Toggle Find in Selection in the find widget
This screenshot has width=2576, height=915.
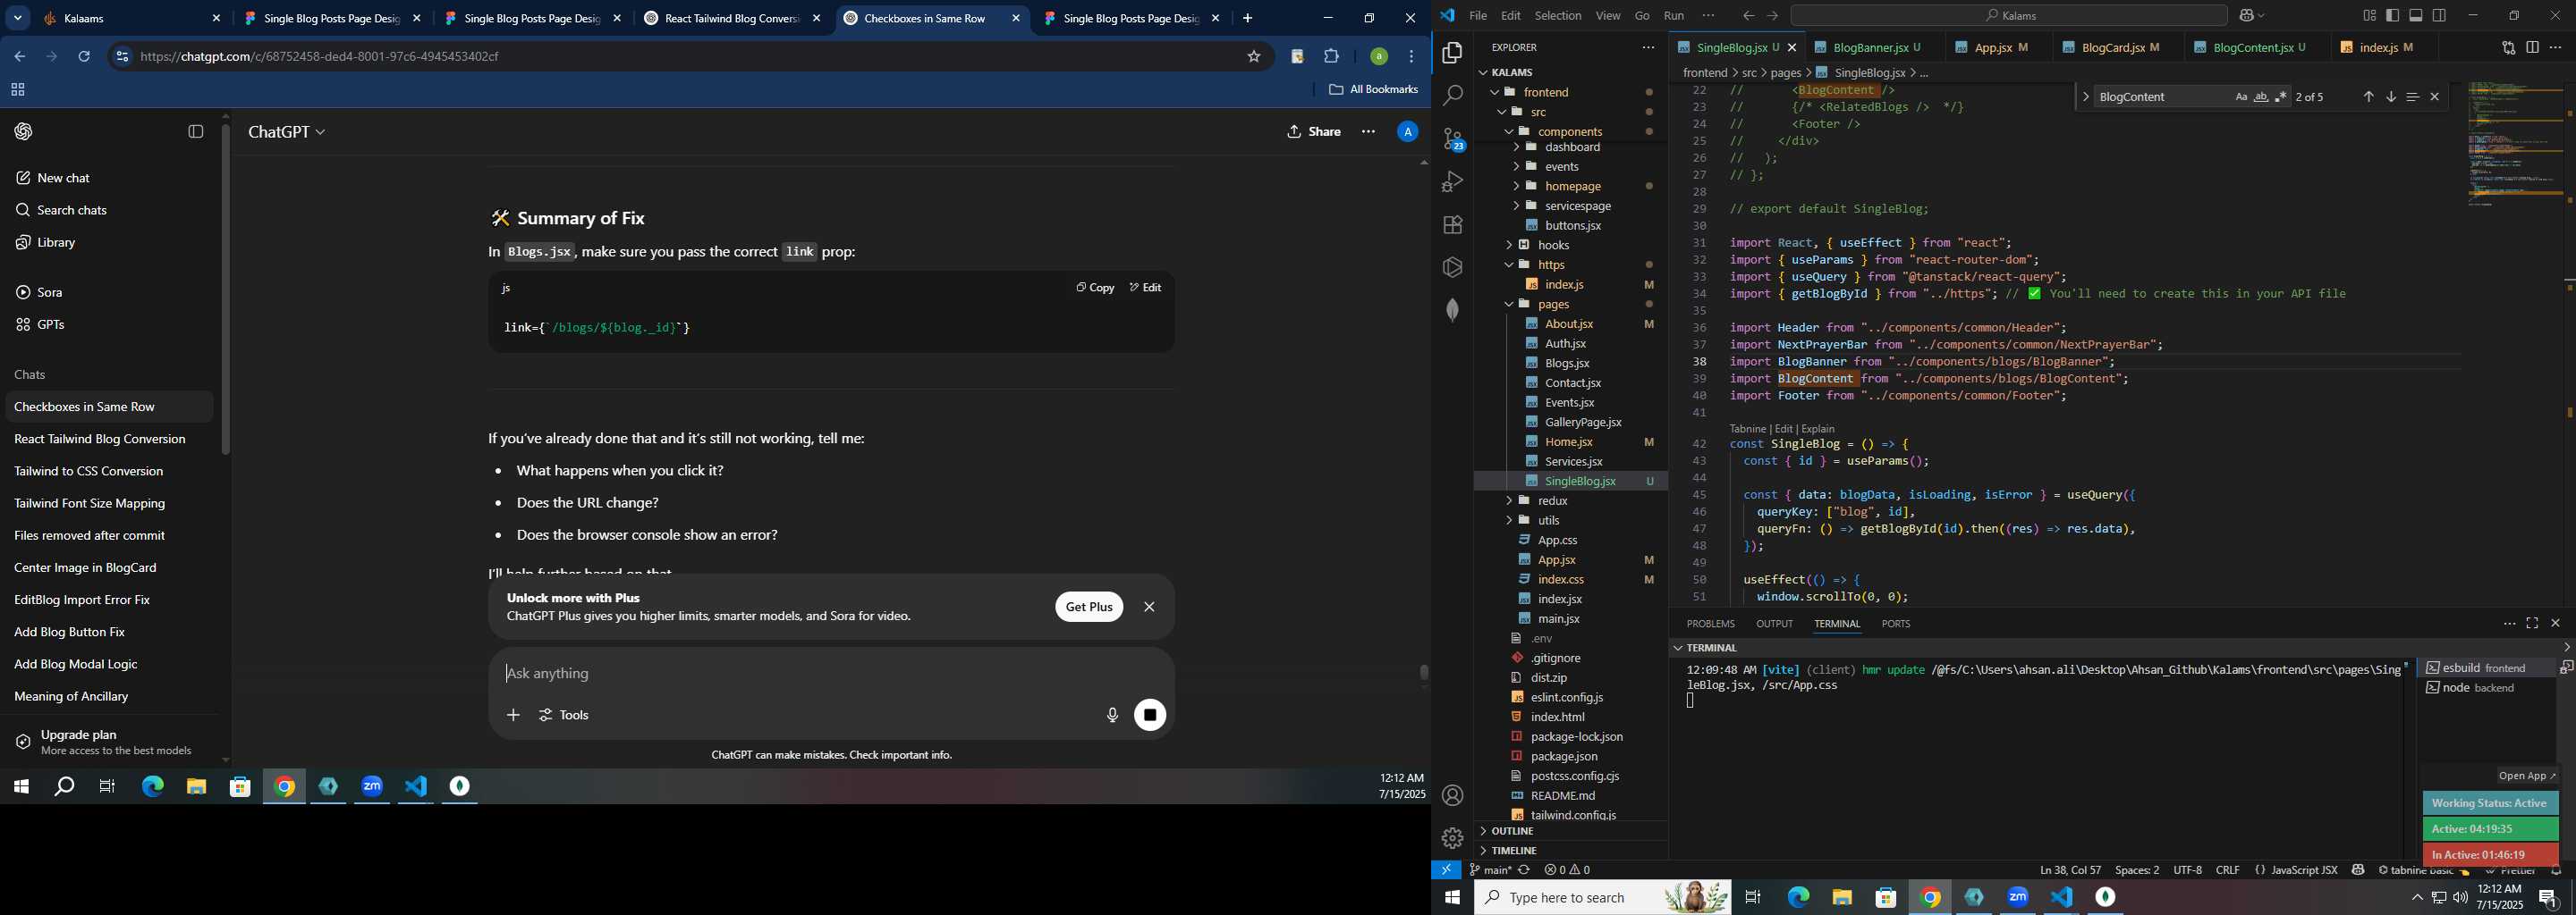2413,97
